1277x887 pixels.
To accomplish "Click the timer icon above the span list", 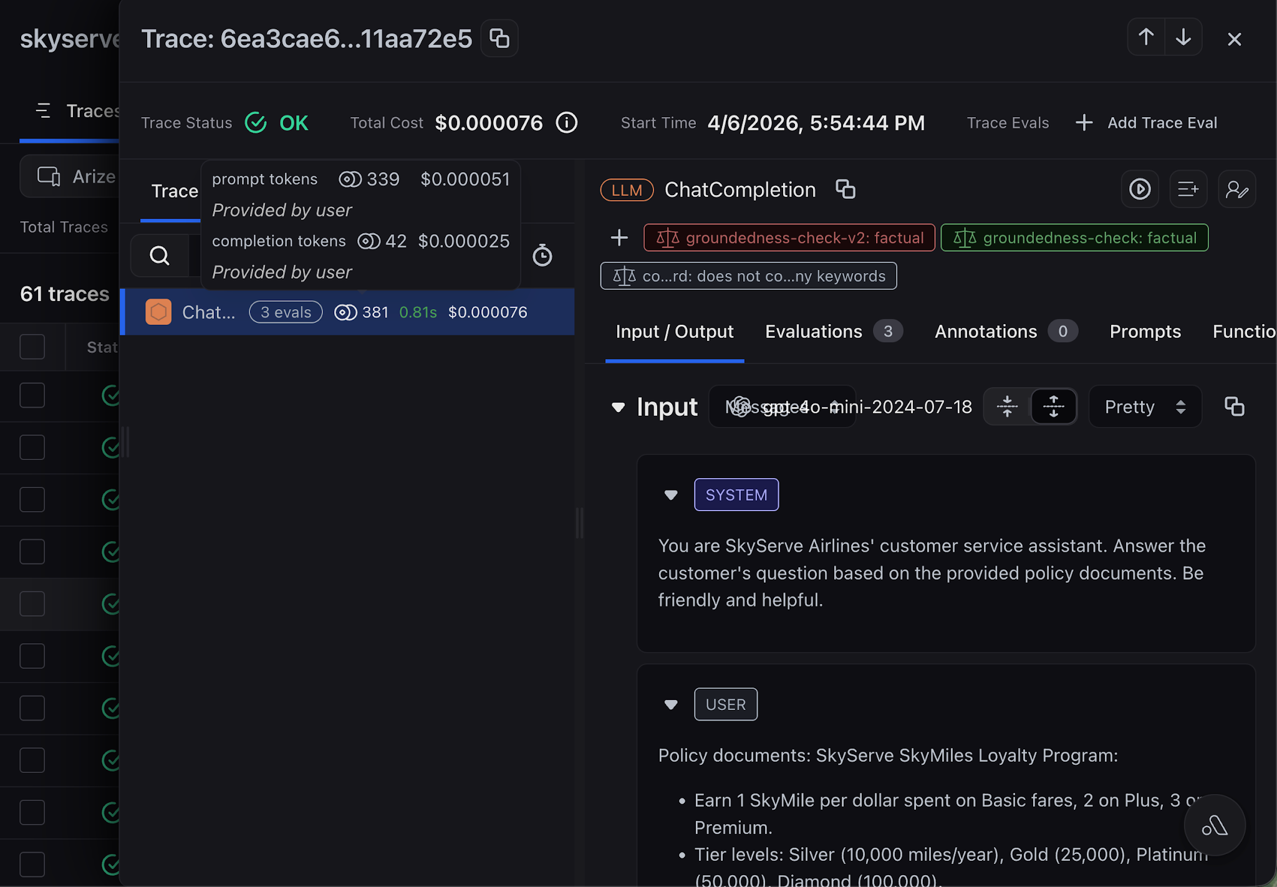I will pyautogui.click(x=542, y=255).
